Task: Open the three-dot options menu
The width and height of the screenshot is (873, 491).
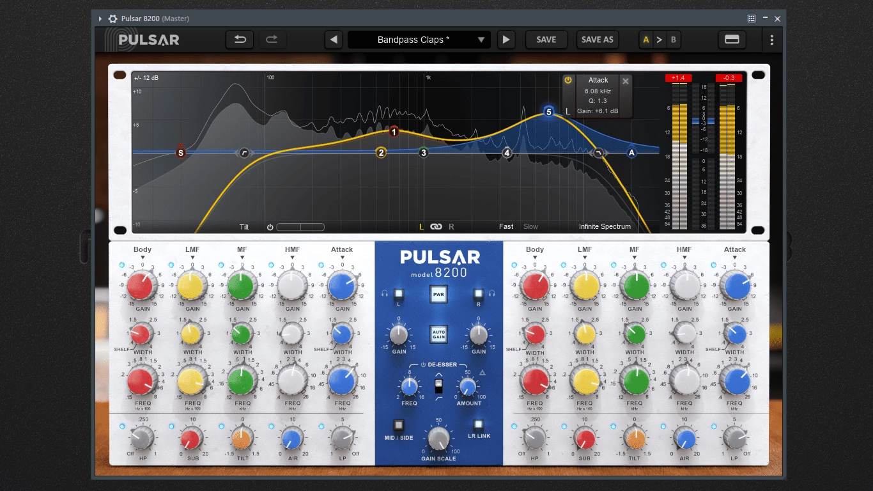Action: (x=771, y=40)
